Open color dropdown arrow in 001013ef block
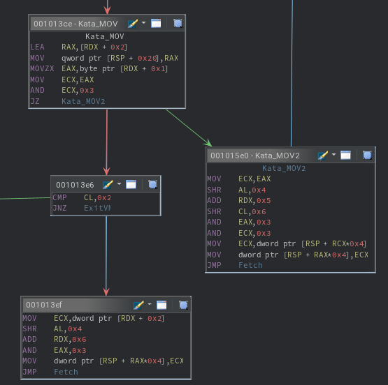This screenshot has width=388, height=385. coord(150,304)
